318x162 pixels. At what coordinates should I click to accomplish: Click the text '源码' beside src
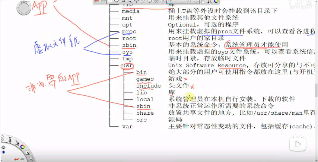[175, 119]
